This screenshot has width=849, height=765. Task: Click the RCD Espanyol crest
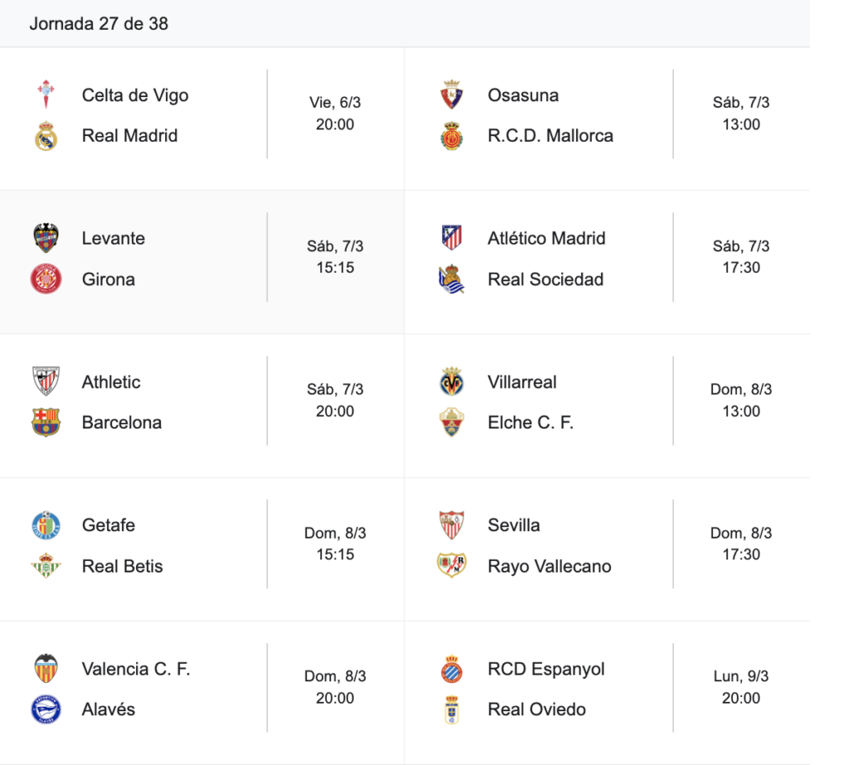click(x=452, y=669)
